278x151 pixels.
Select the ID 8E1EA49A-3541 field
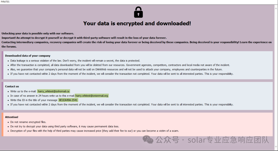(68, 100)
